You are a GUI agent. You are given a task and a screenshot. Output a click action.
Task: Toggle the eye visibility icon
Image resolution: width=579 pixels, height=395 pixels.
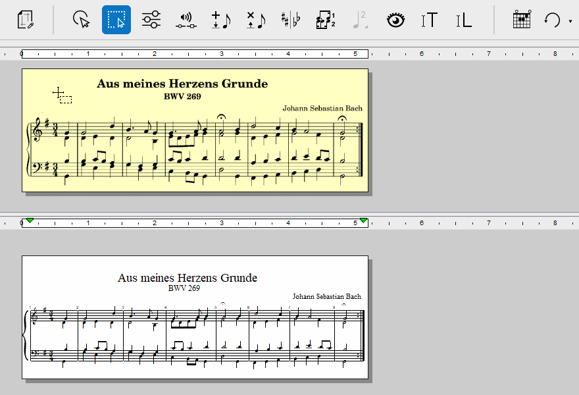coord(395,20)
